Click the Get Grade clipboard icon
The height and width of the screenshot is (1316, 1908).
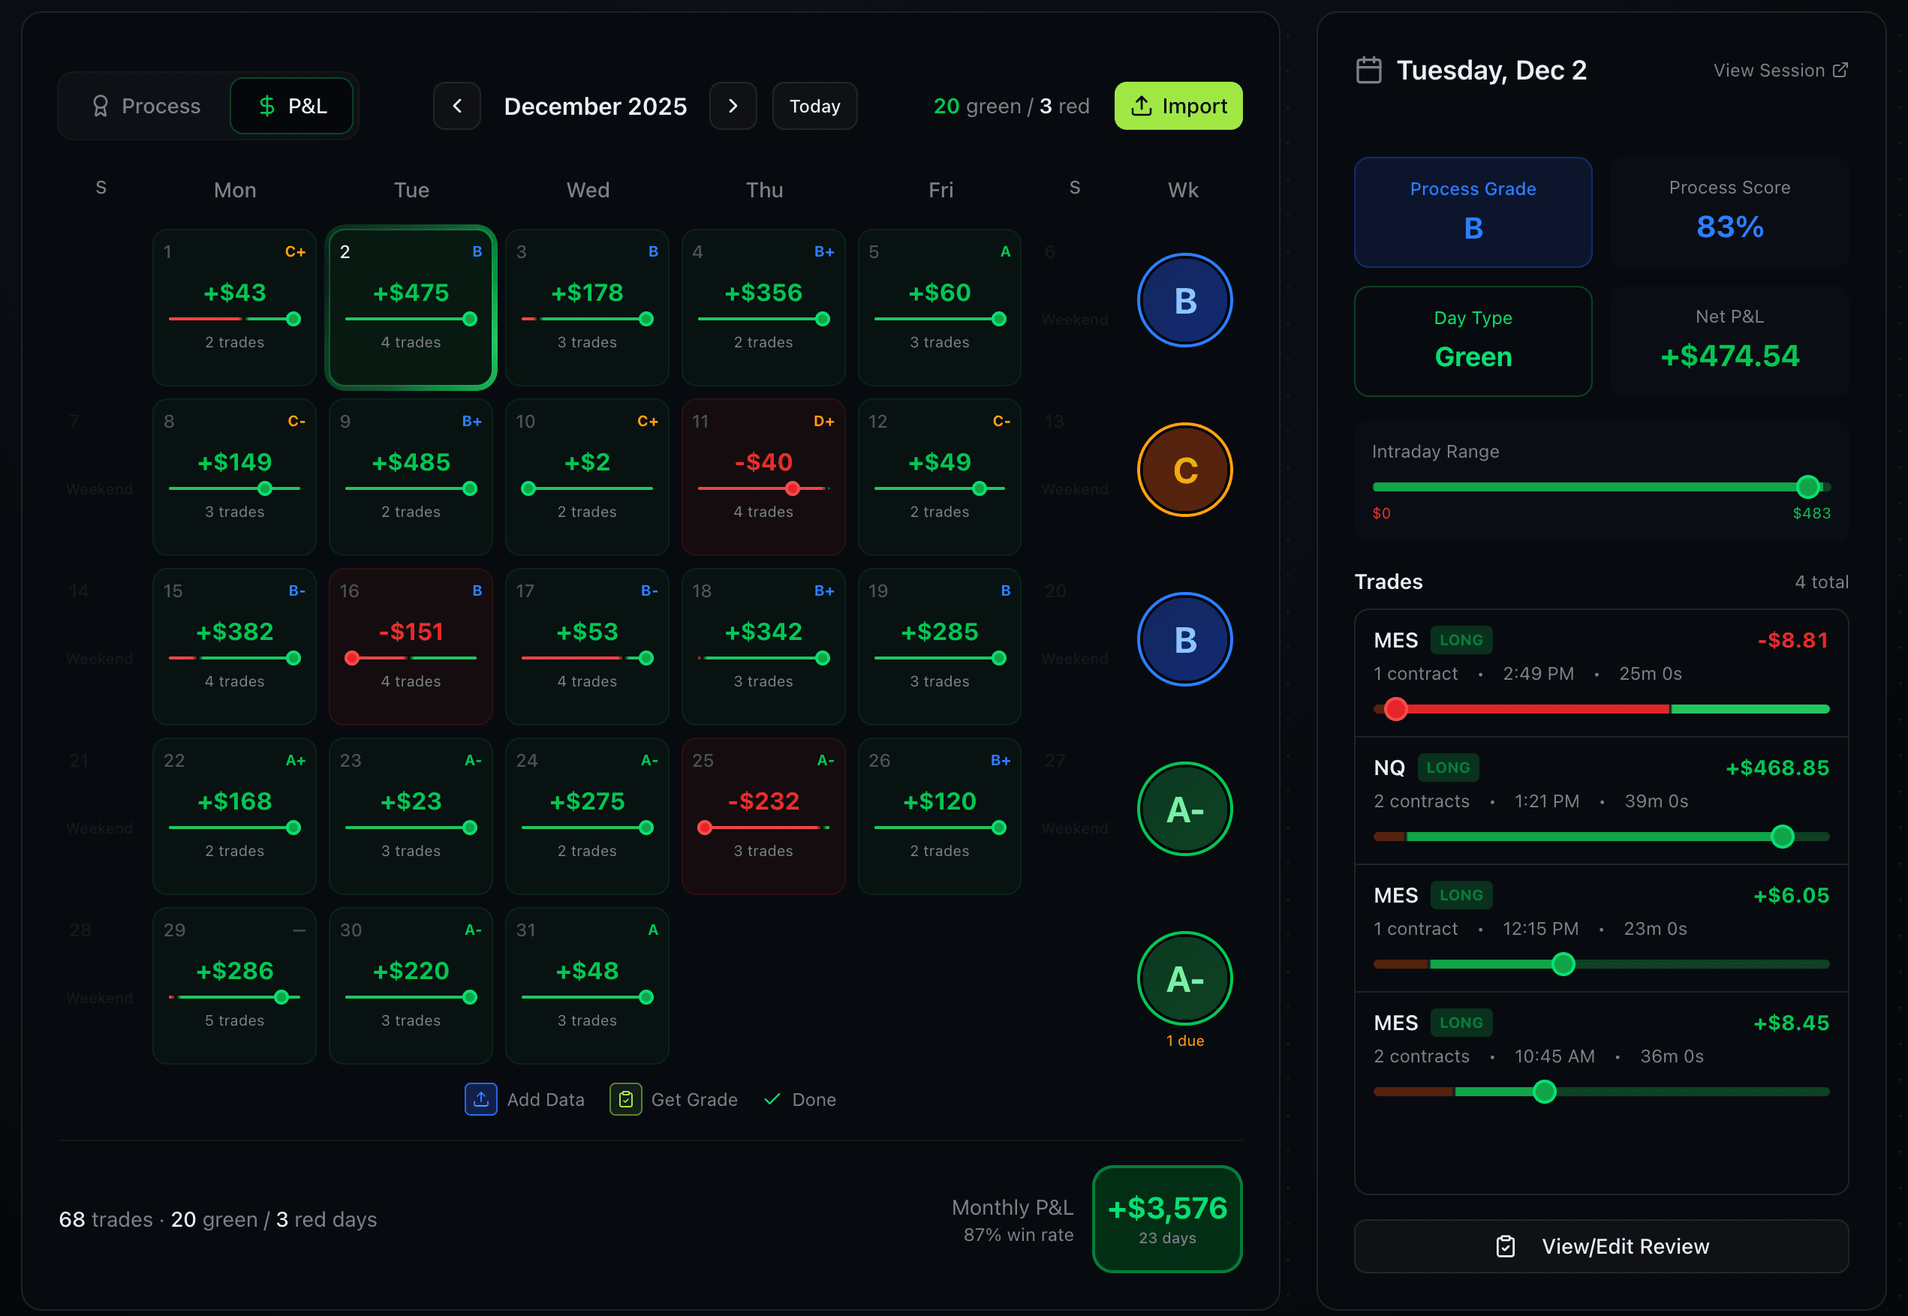625,1099
